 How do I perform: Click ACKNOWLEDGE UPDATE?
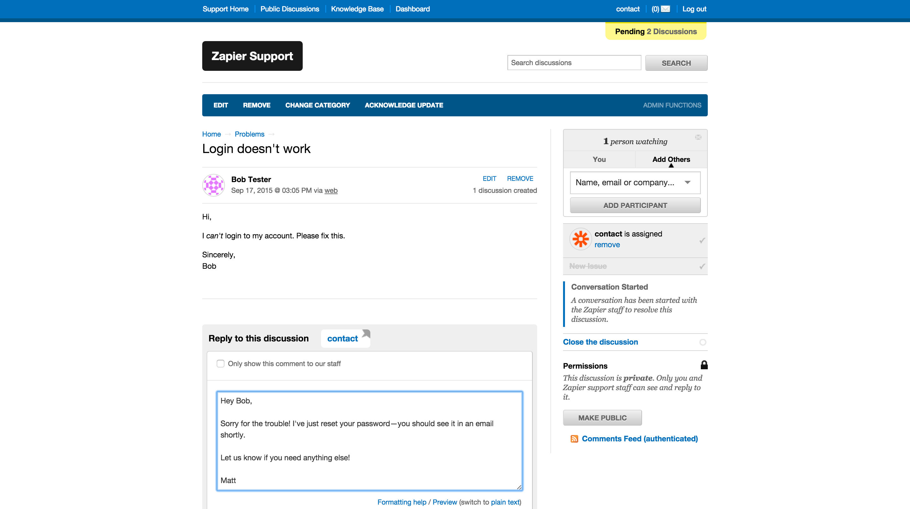coord(403,105)
